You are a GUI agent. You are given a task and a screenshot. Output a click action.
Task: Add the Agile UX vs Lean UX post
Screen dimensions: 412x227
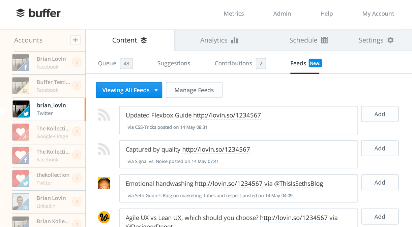pos(380,217)
